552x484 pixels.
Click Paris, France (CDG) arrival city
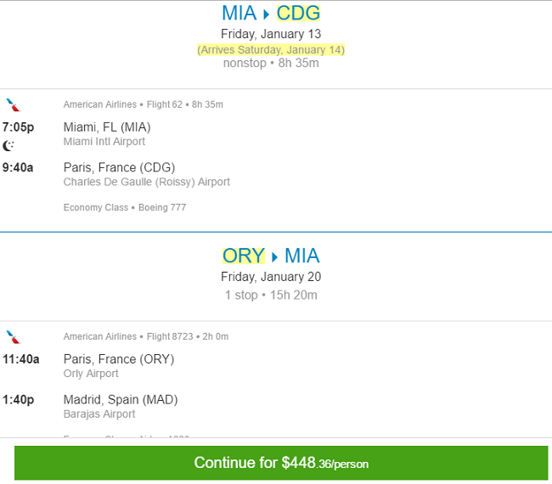click(120, 167)
